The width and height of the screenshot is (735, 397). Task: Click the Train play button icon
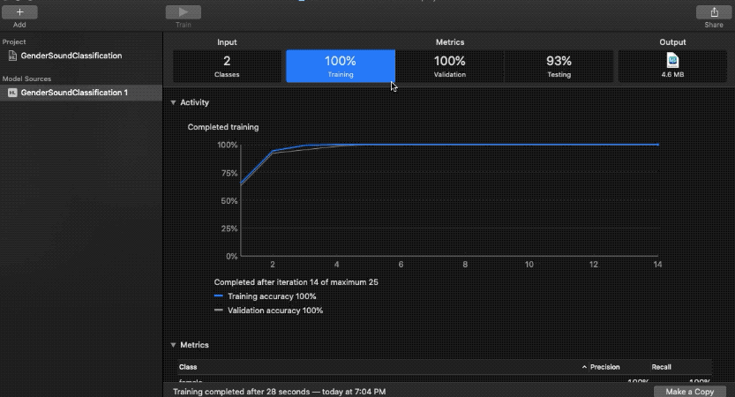tap(184, 12)
